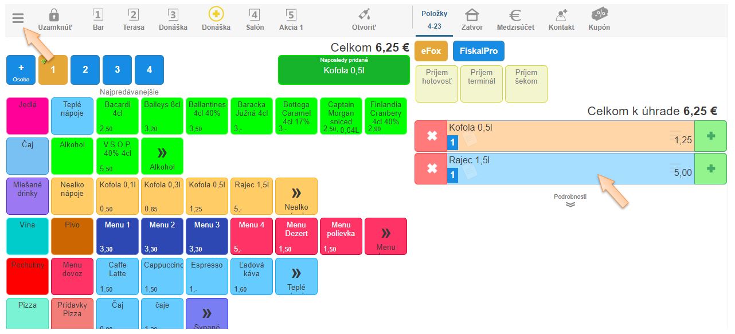The height and width of the screenshot is (334, 735).
Task: Expand Podrobnosti details chevron
Action: coord(570,204)
